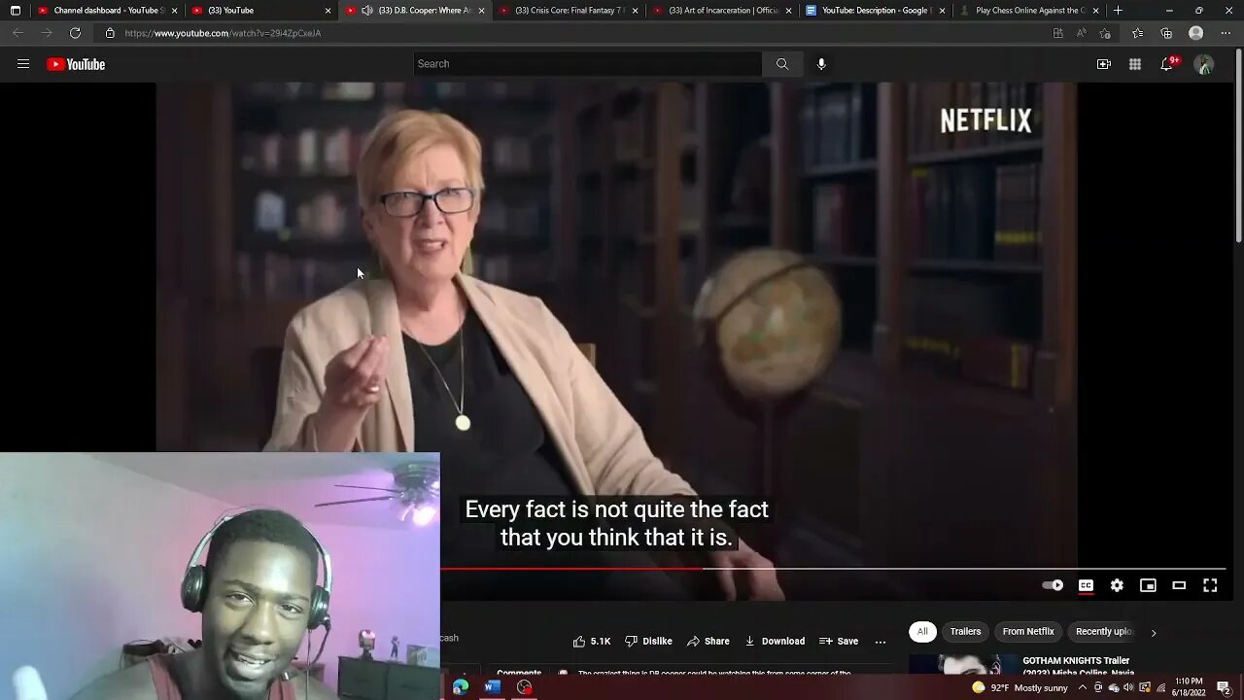Open Word from the taskbar
The height and width of the screenshot is (700, 1244).
[492, 687]
